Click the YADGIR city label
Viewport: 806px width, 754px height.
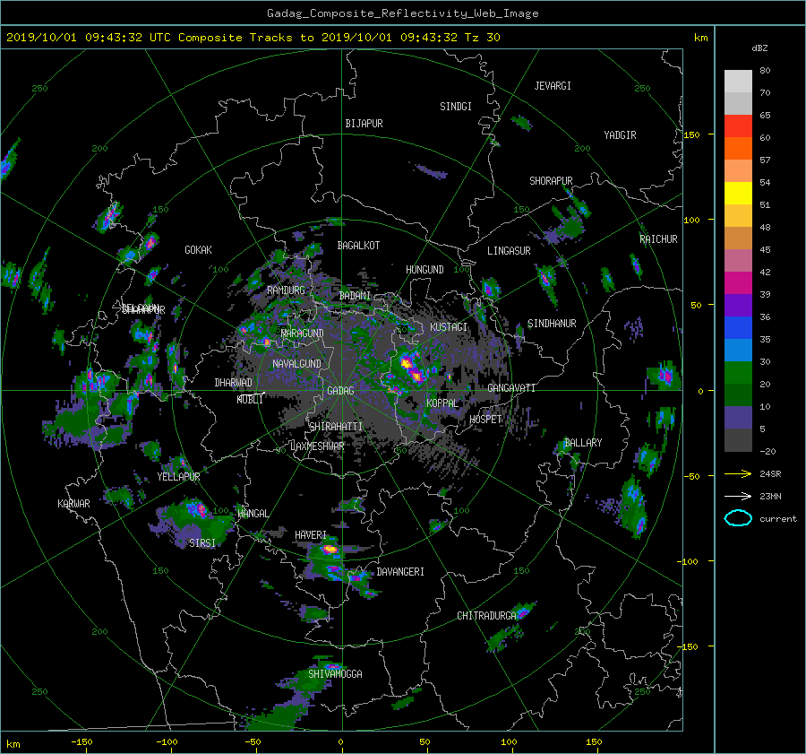pos(620,135)
